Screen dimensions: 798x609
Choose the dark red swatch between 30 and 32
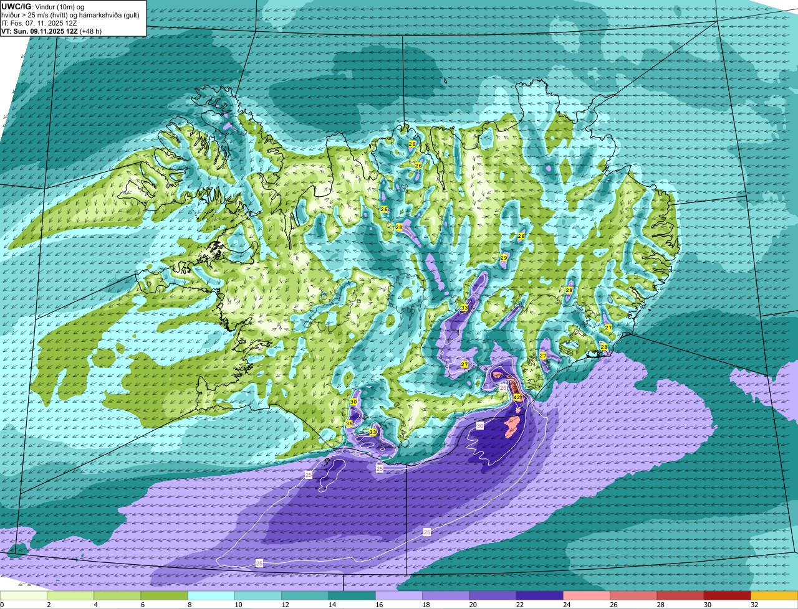coord(728,595)
